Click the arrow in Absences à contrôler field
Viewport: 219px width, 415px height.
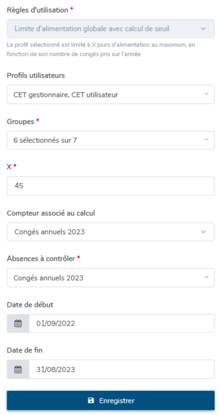click(x=206, y=277)
